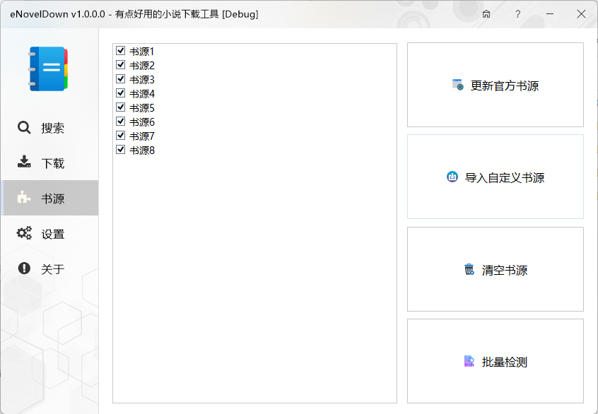
Task: Click the detection icon on 批量检测
Action: (x=470, y=360)
